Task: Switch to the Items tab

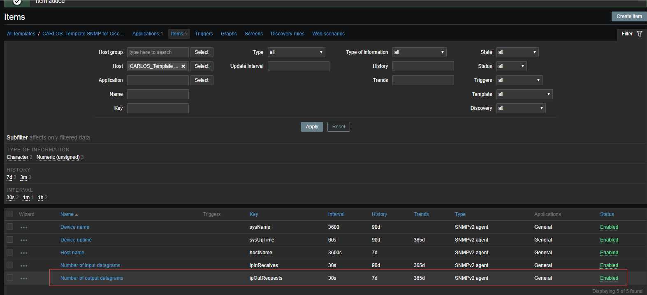Action: click(179, 34)
